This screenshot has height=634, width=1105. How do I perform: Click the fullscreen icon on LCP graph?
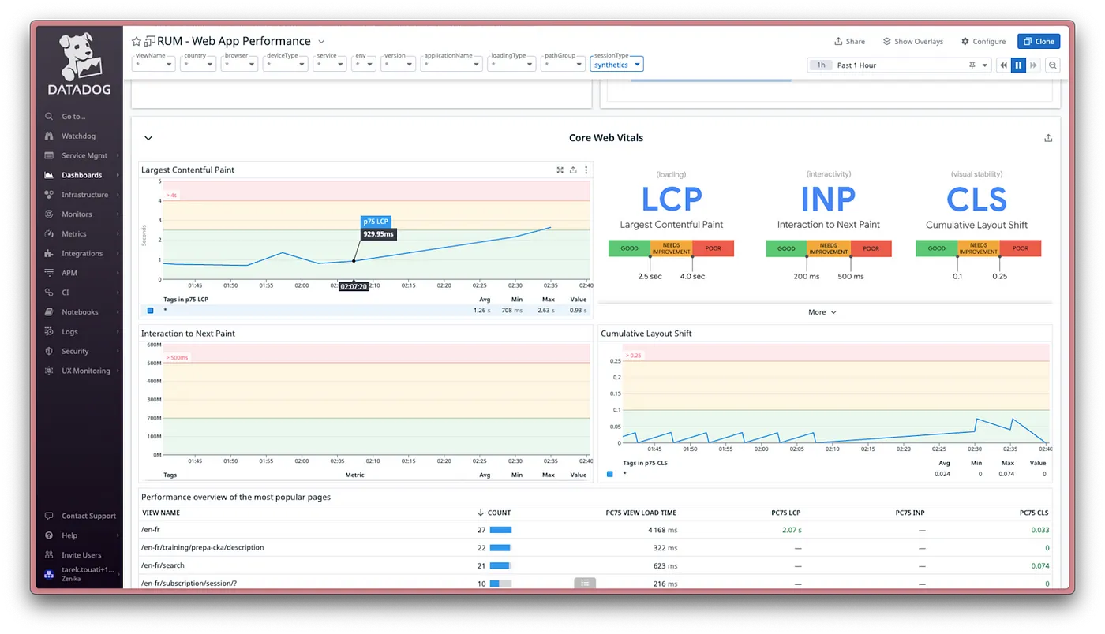click(x=560, y=170)
